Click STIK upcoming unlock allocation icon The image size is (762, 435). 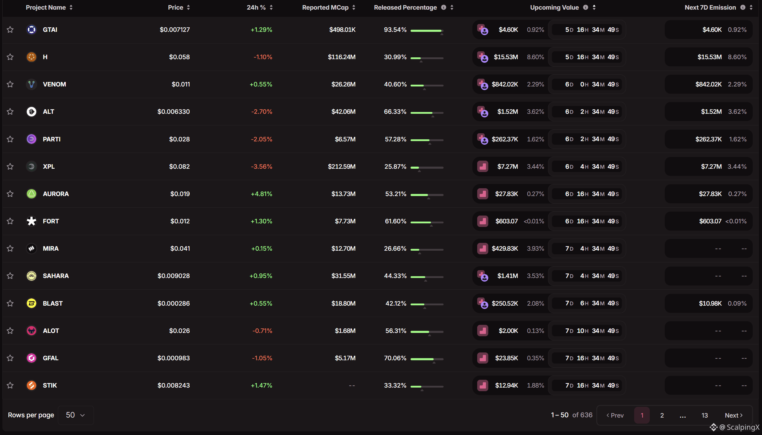pos(483,385)
